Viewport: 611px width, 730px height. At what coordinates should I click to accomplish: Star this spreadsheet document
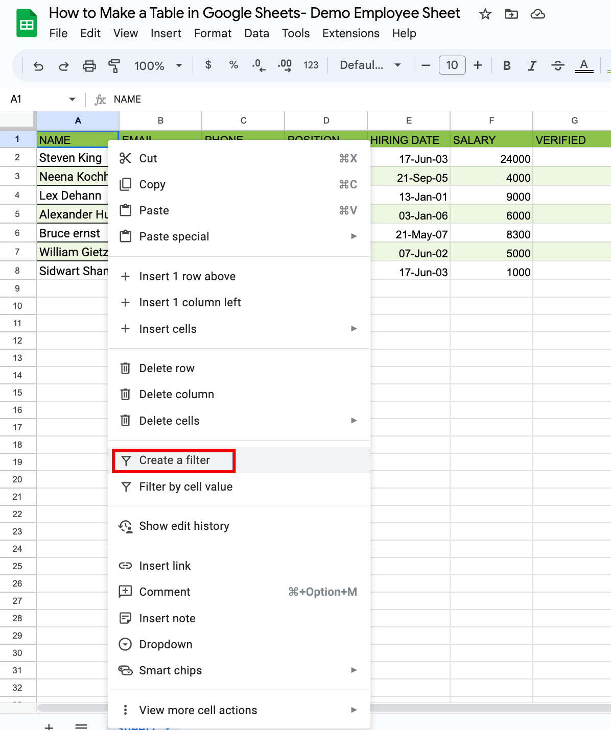coord(485,14)
